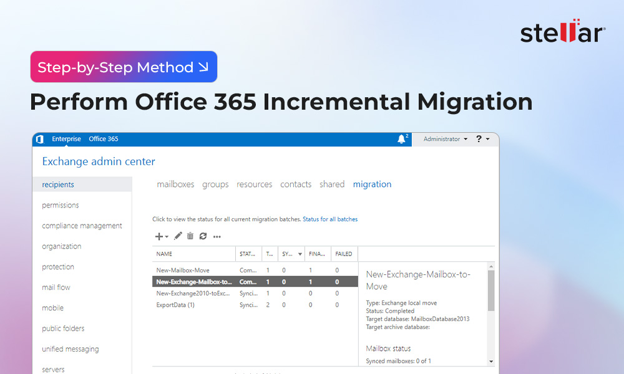Click the refresh icon in toolbar

coord(203,236)
